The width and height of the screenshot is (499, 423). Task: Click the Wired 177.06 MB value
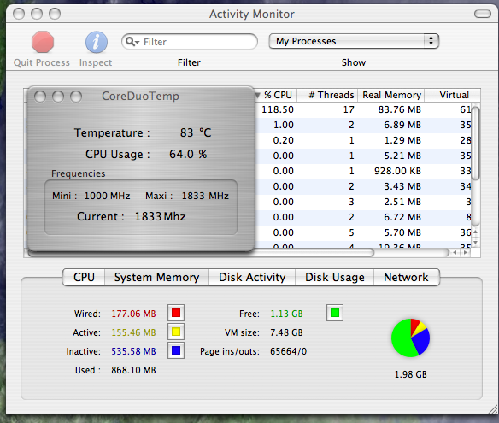tap(133, 314)
